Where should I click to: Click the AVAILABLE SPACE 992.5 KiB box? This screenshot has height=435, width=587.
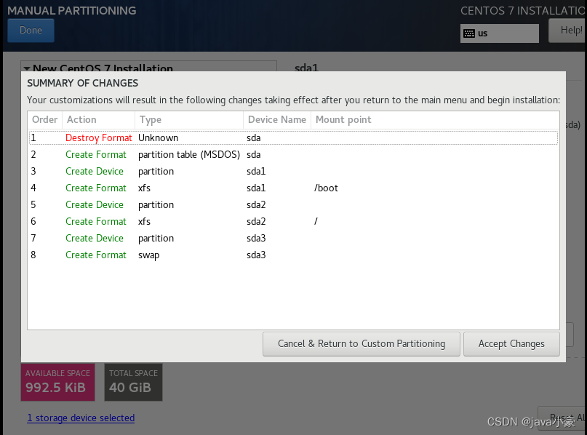(57, 382)
